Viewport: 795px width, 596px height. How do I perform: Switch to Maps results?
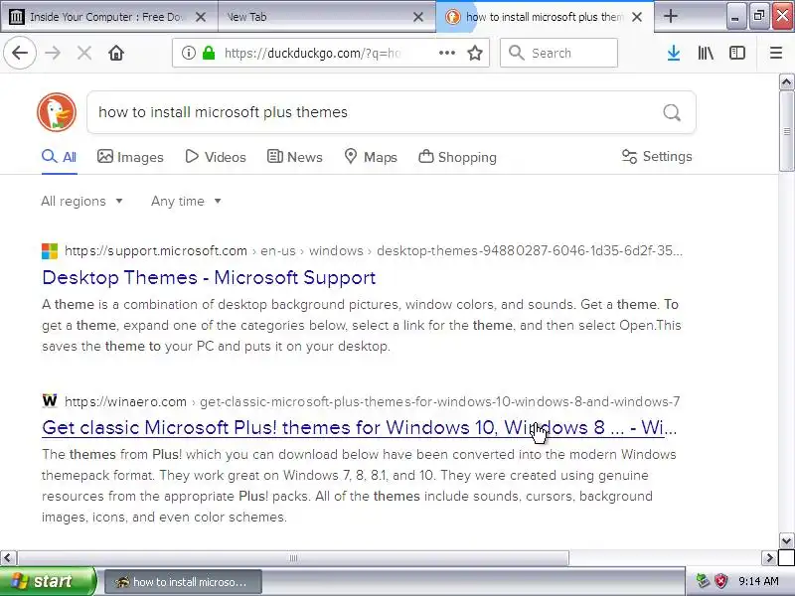click(370, 157)
